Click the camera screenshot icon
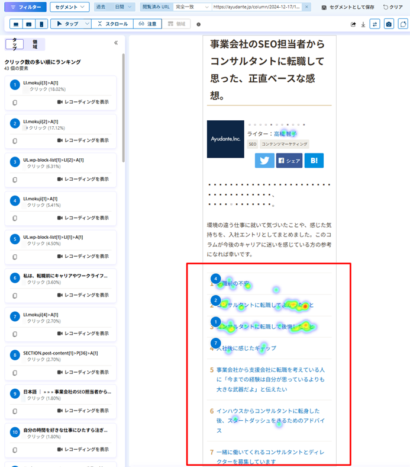 [389, 24]
